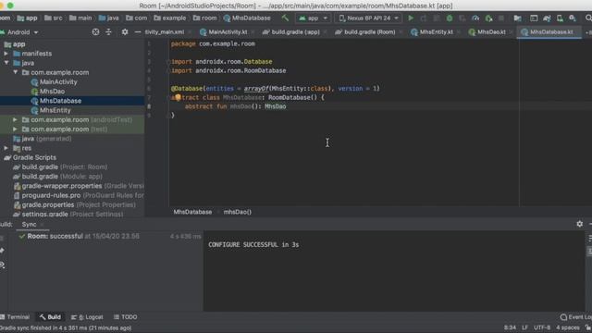Image resolution: width=592 pixels, height=333 pixels.
Task: Open Project Structure folder icon in toolbar
Action: coord(517,18)
